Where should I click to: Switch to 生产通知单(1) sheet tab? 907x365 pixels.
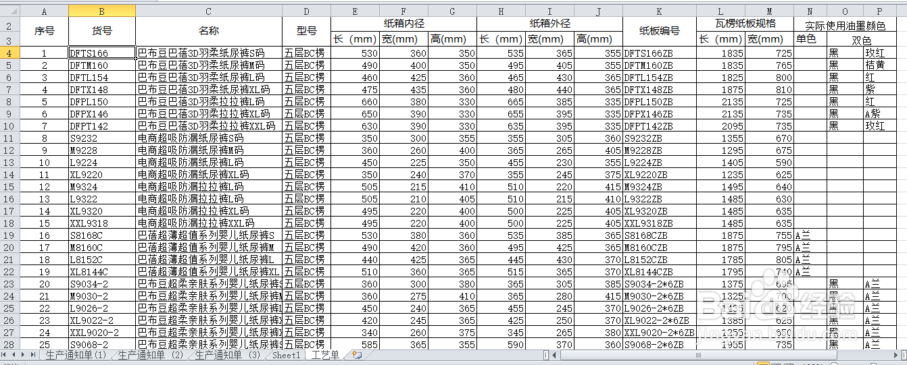click(x=76, y=355)
